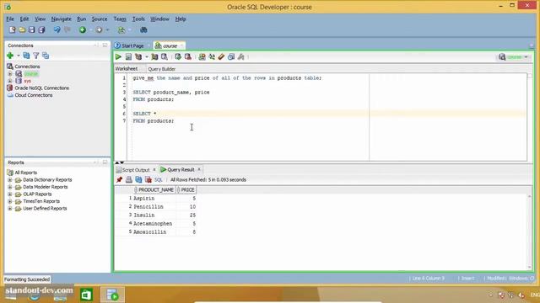Open the Navigate menu
The image size is (540, 303).
pyautogui.click(x=62, y=19)
